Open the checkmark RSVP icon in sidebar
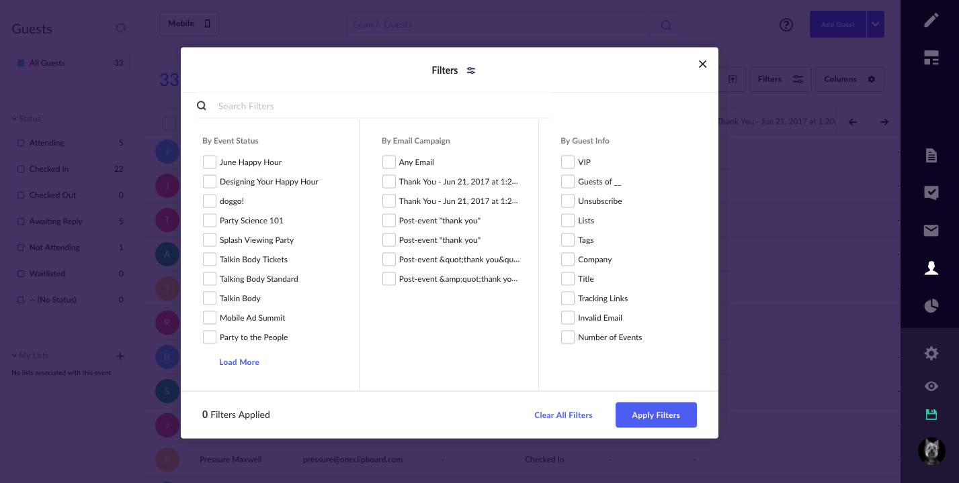The image size is (959, 483). 931,193
